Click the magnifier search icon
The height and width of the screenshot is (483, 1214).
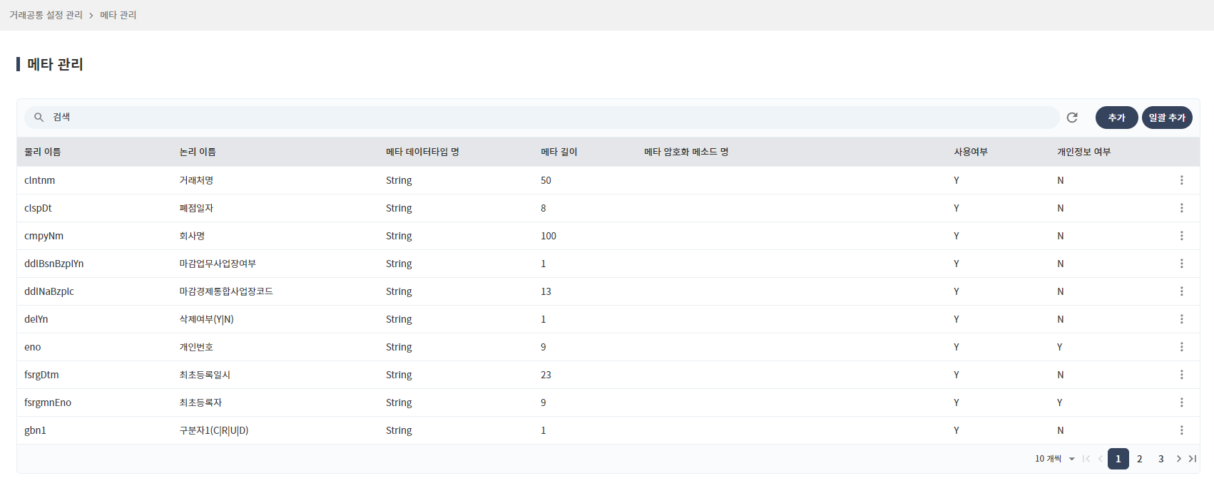point(39,118)
